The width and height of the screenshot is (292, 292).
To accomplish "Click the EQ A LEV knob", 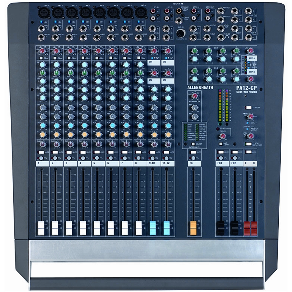I will 251,51.
